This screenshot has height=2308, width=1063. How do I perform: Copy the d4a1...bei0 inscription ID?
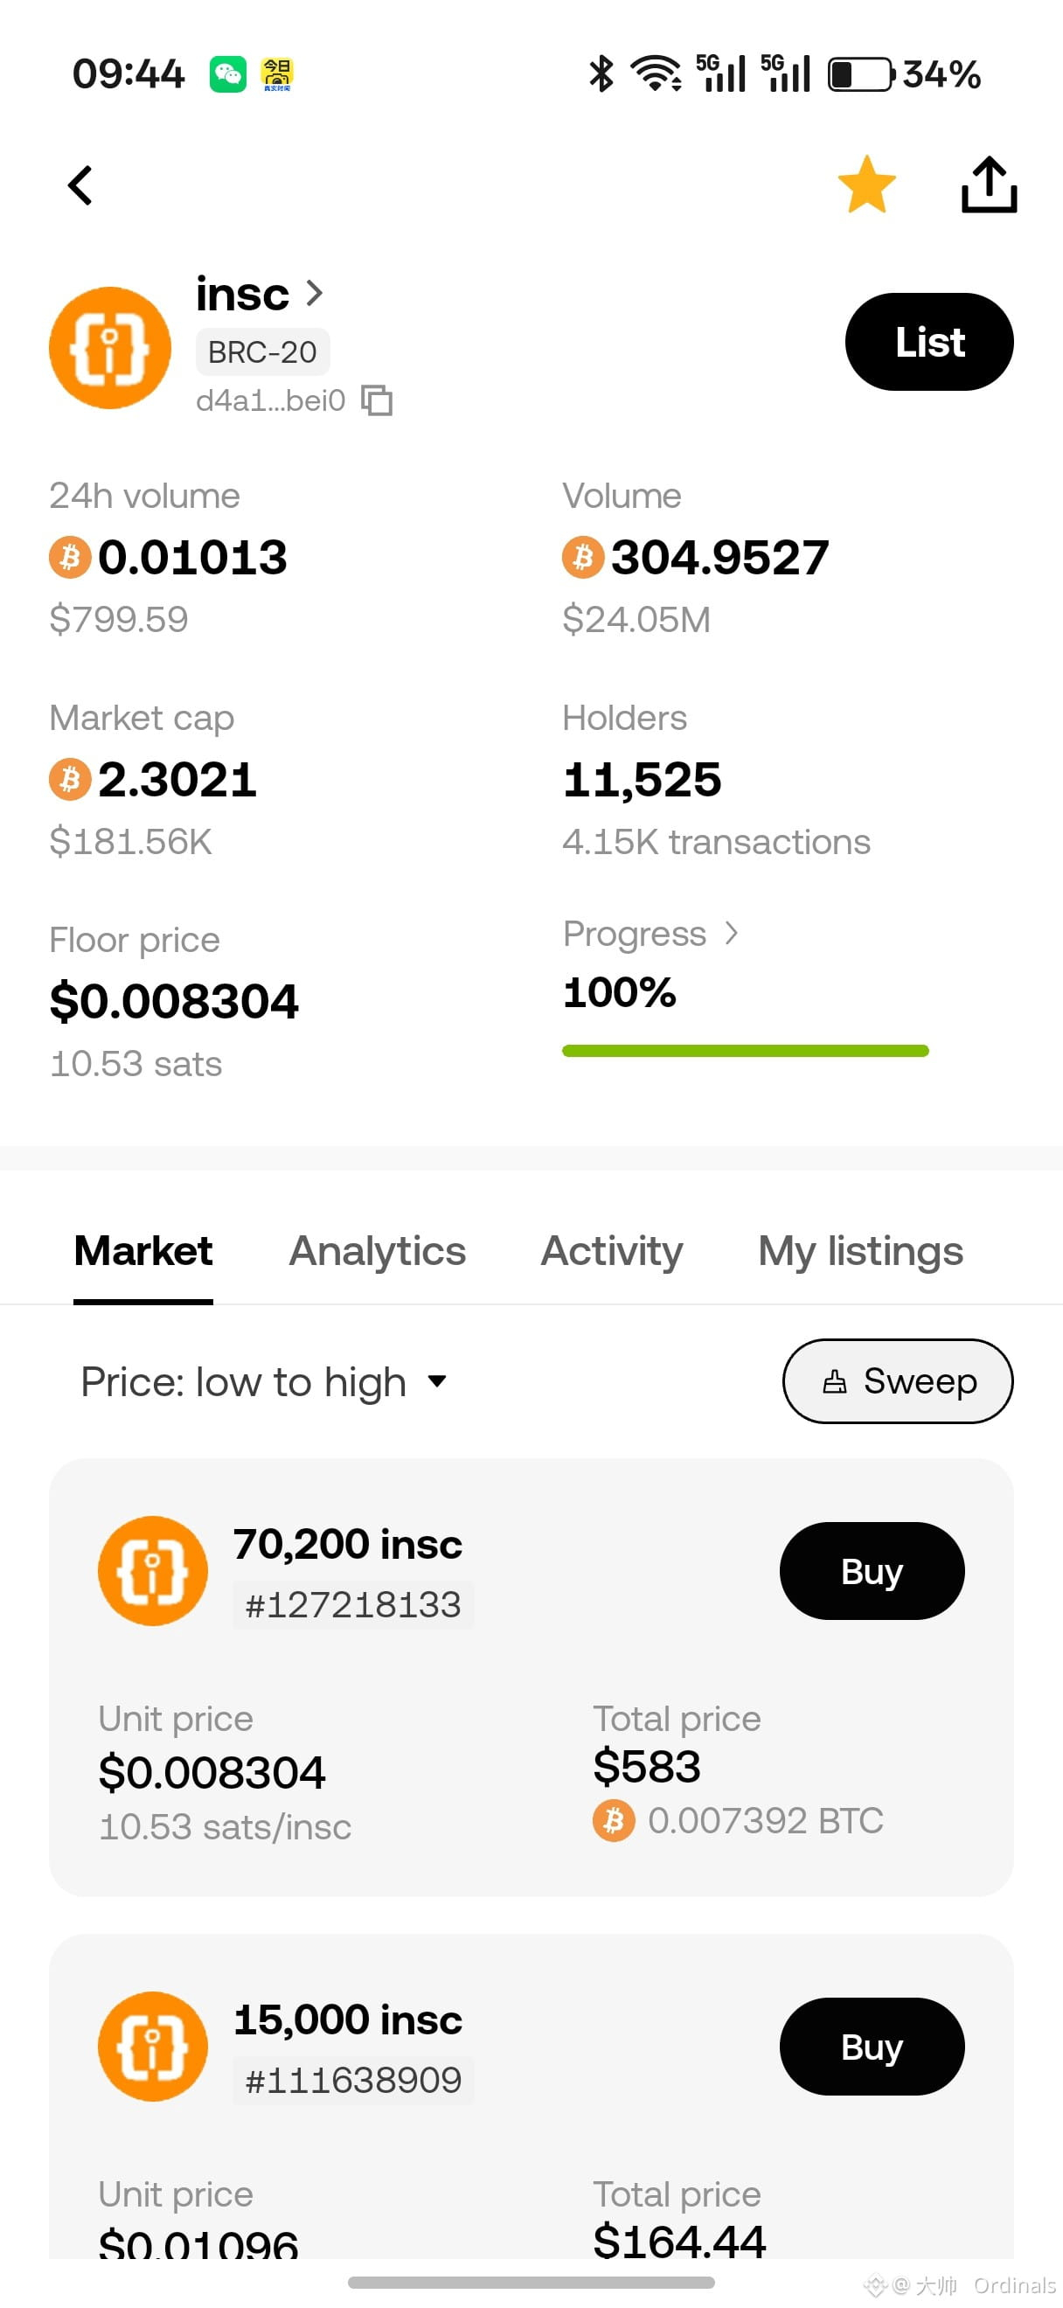coord(377,400)
